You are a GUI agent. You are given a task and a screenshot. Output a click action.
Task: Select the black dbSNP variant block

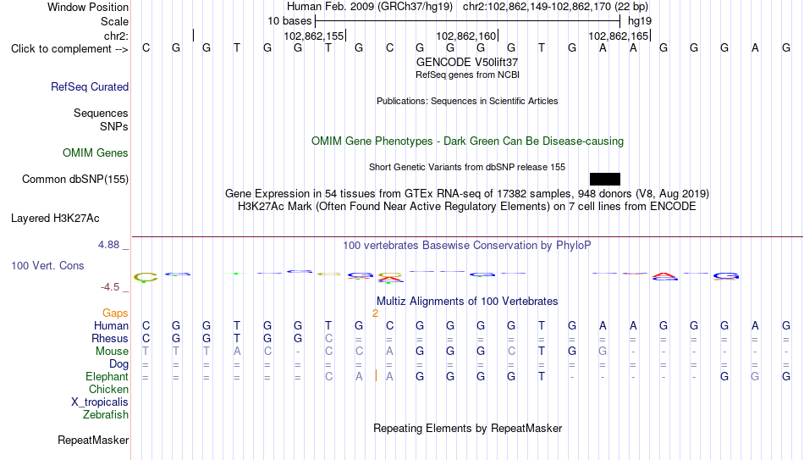point(605,180)
